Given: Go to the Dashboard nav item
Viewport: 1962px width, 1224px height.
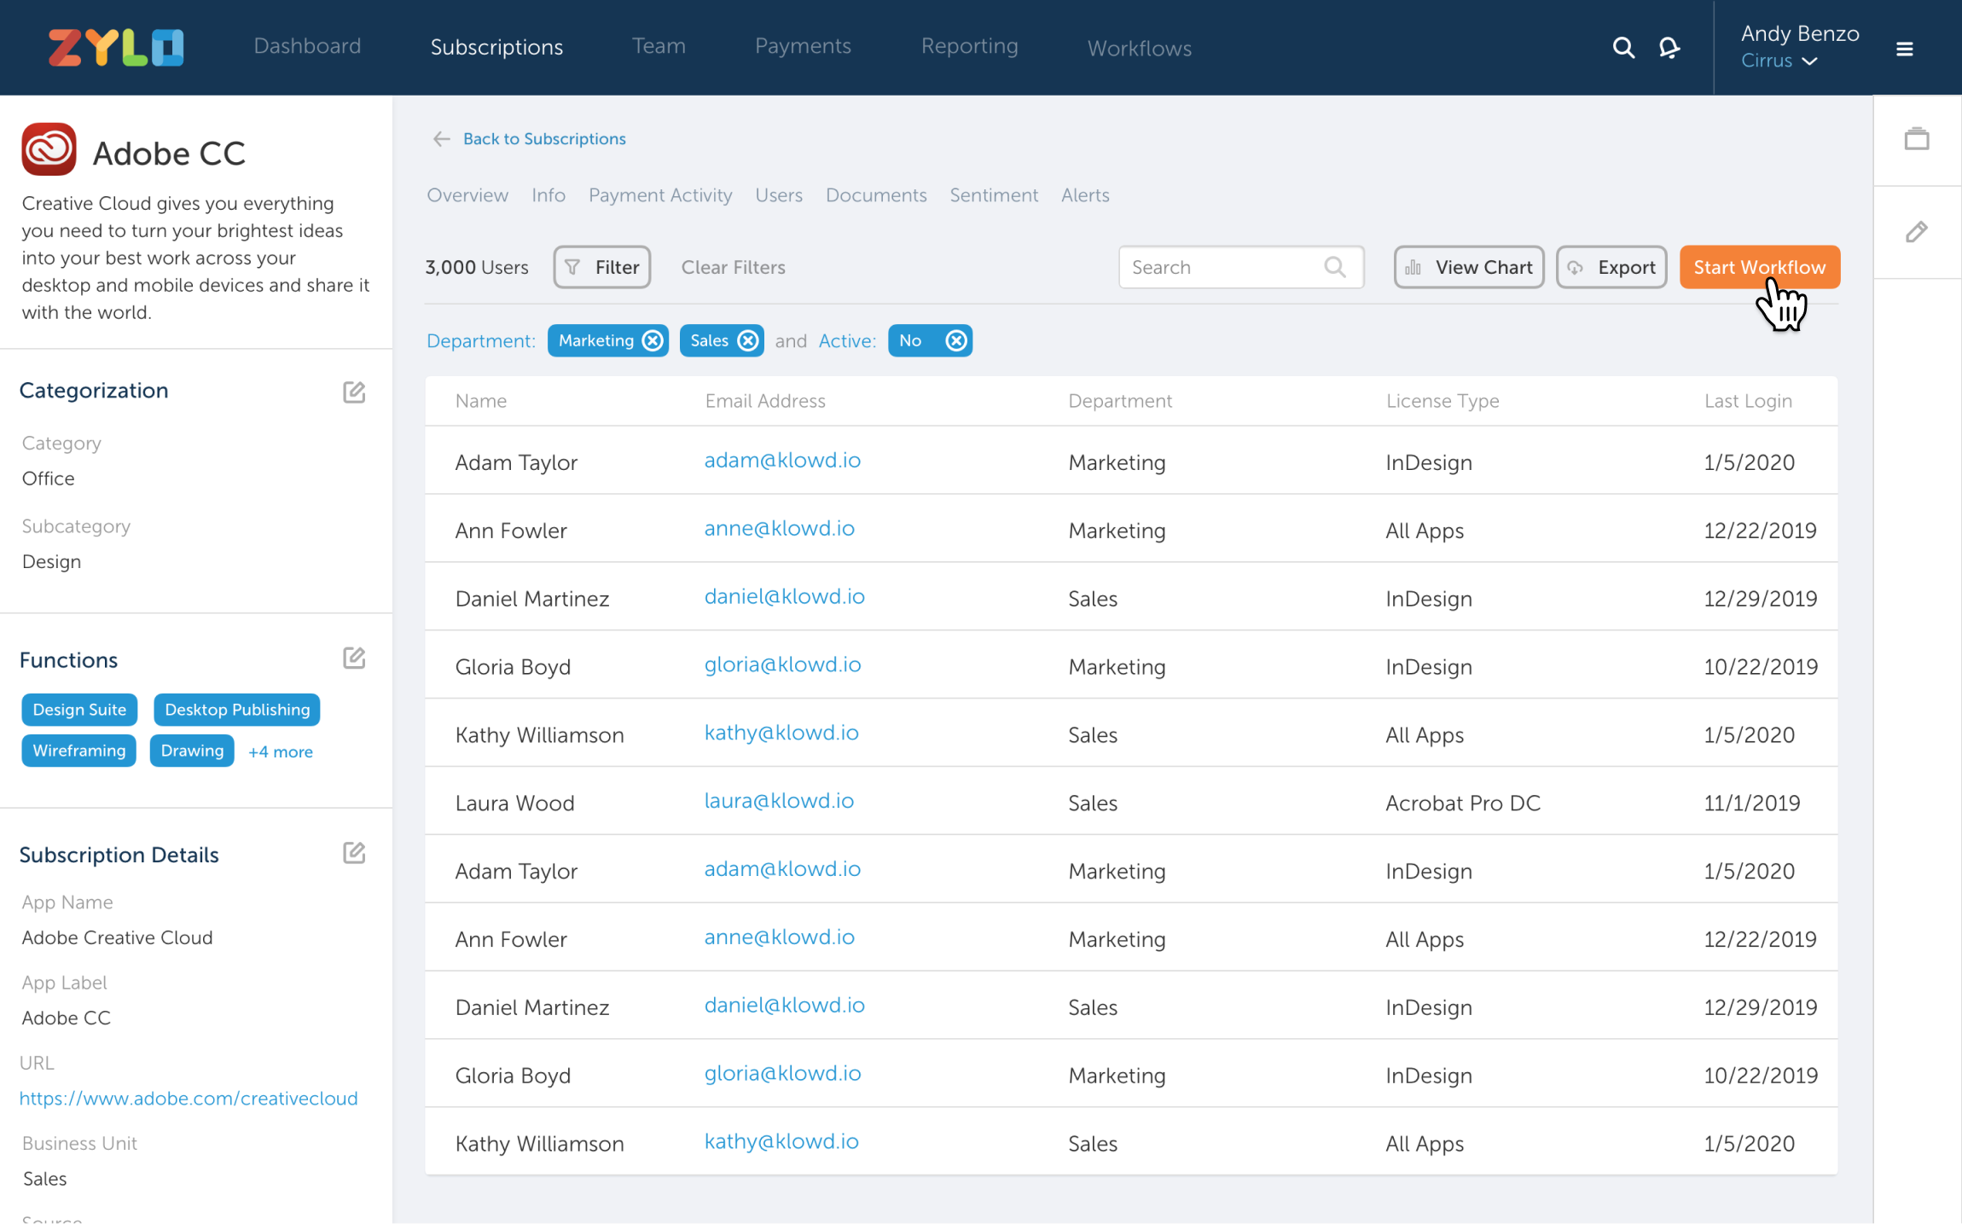Looking at the screenshot, I should point(307,46).
